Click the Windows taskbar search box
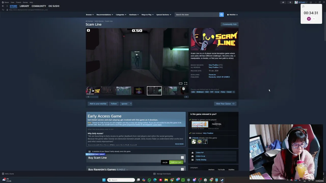The height and width of the screenshot is (183, 326). click(121, 180)
